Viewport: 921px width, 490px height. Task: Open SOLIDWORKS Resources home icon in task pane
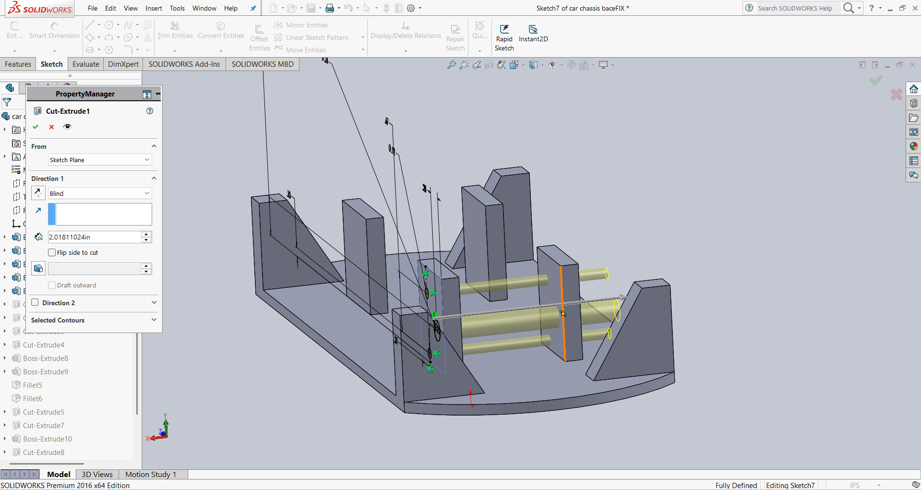tap(914, 89)
